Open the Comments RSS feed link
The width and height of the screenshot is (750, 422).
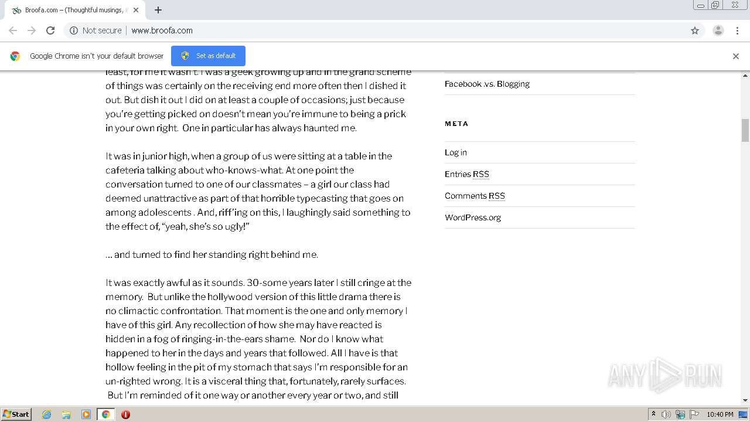coord(475,196)
